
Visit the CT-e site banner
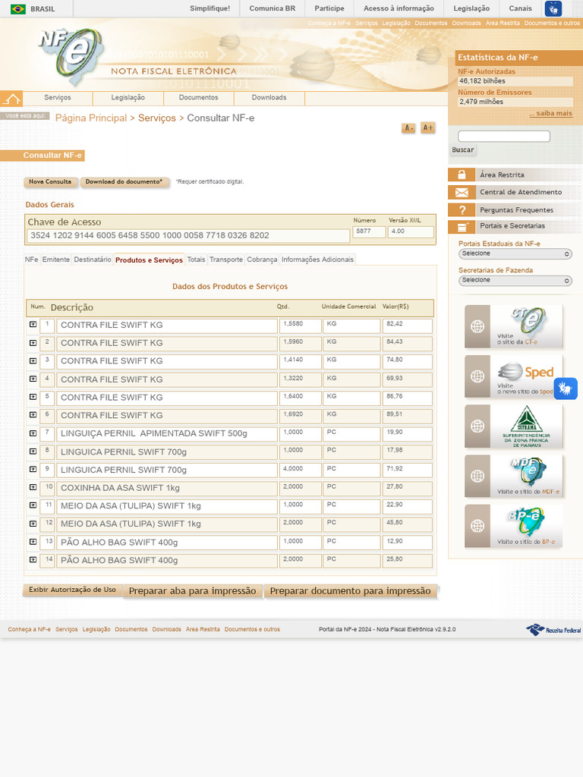click(x=514, y=326)
